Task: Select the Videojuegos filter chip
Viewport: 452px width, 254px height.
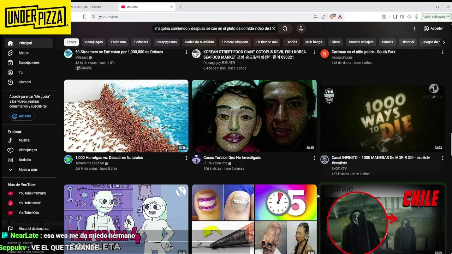Action: click(x=94, y=42)
